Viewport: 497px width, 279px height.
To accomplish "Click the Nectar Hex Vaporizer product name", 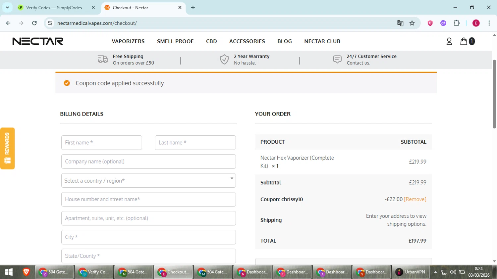I will click(297, 162).
